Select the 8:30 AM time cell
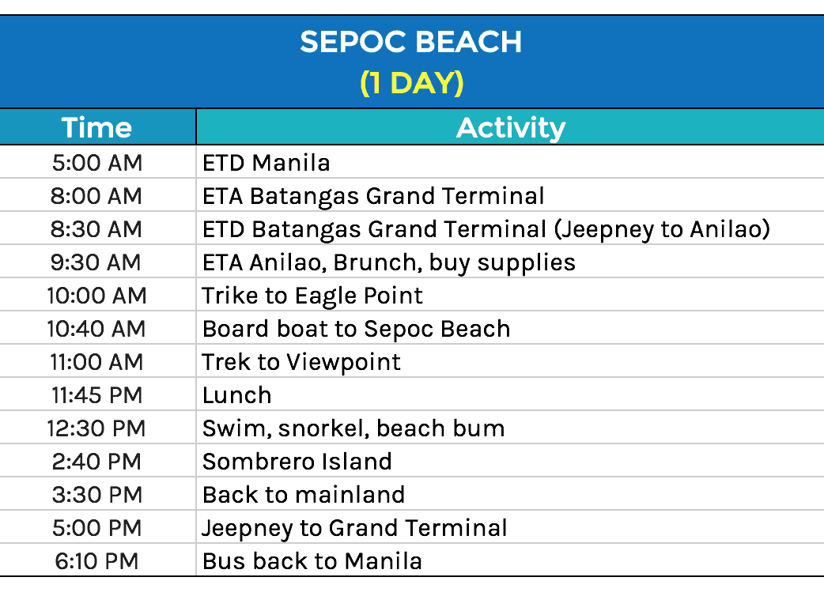 97,229
